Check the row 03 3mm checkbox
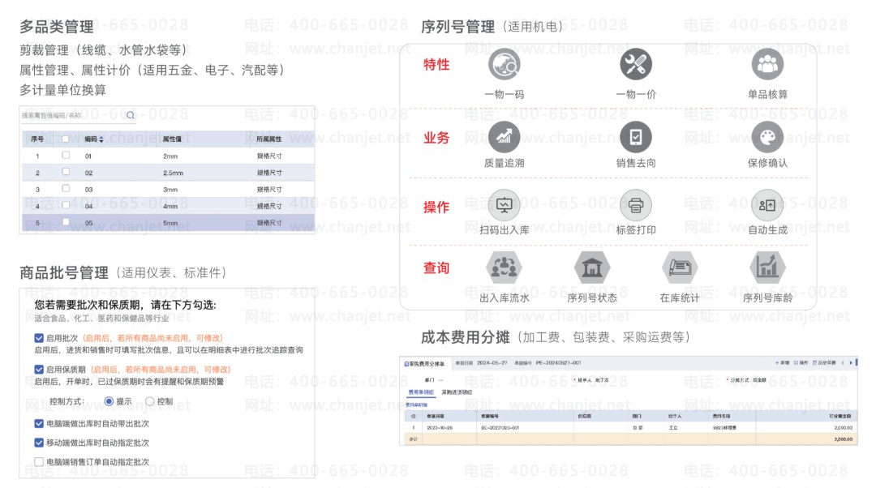Image resolution: width=876 pixels, height=488 pixels. pos(66,189)
